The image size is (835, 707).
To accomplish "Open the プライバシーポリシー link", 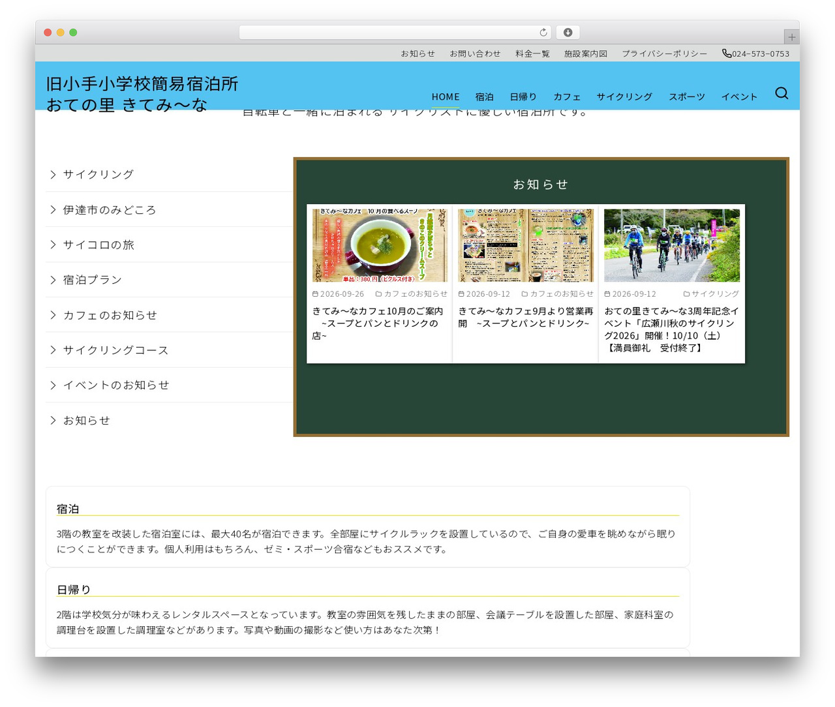I will coord(664,53).
